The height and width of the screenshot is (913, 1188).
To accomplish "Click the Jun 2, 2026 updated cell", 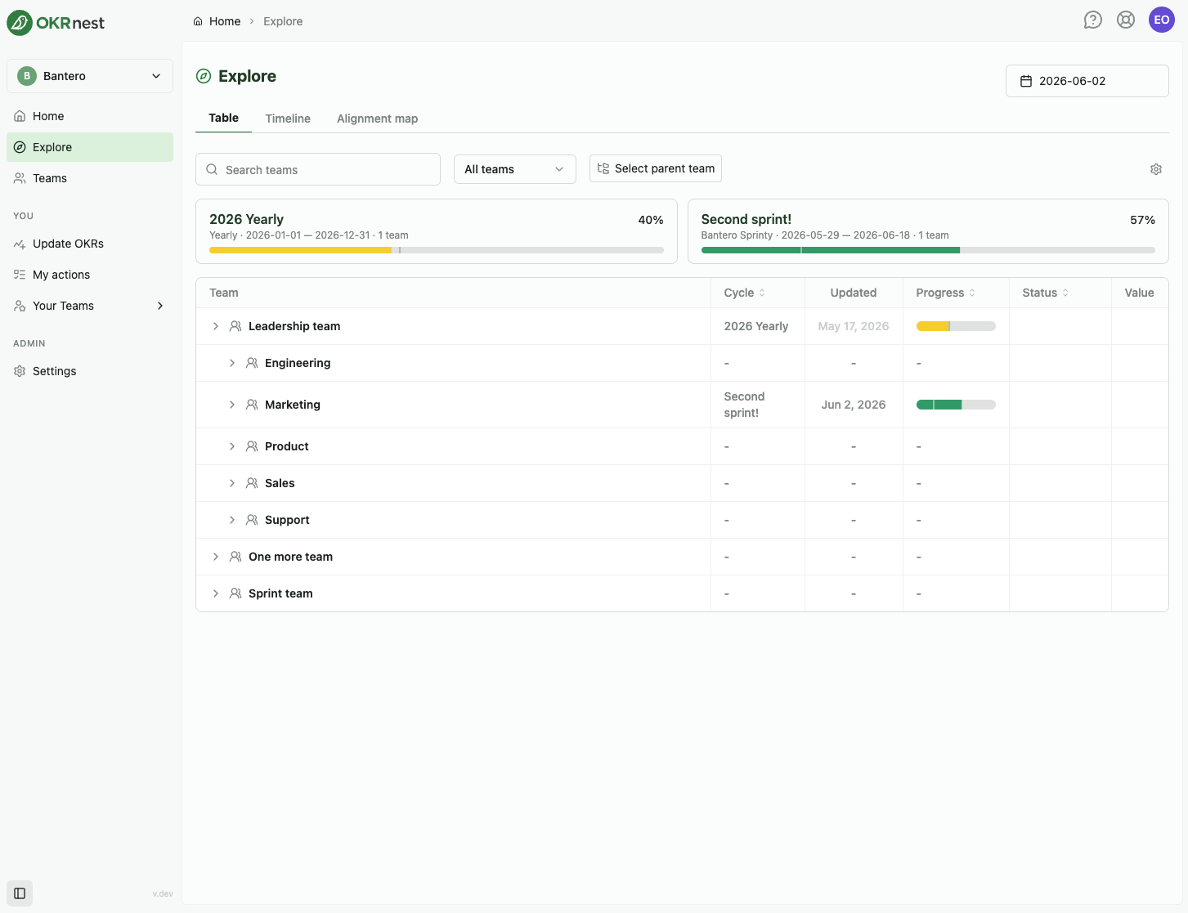I will pyautogui.click(x=854, y=405).
